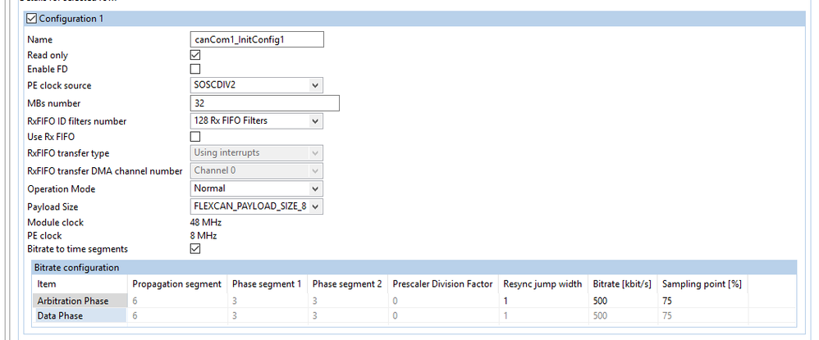Uncheck Bitrate to time segments
819x340 pixels.
[x=195, y=249]
